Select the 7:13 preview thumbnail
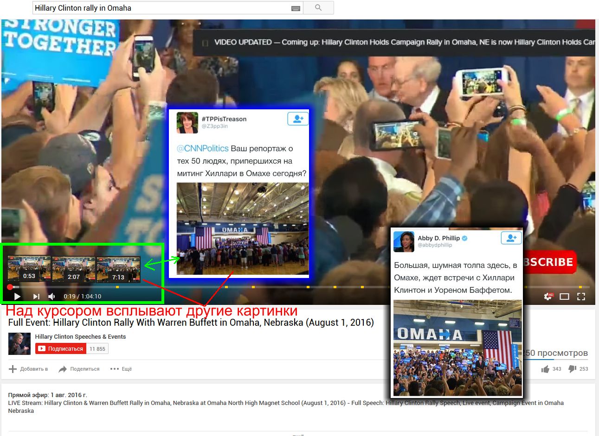599x436 pixels. pyautogui.click(x=118, y=269)
